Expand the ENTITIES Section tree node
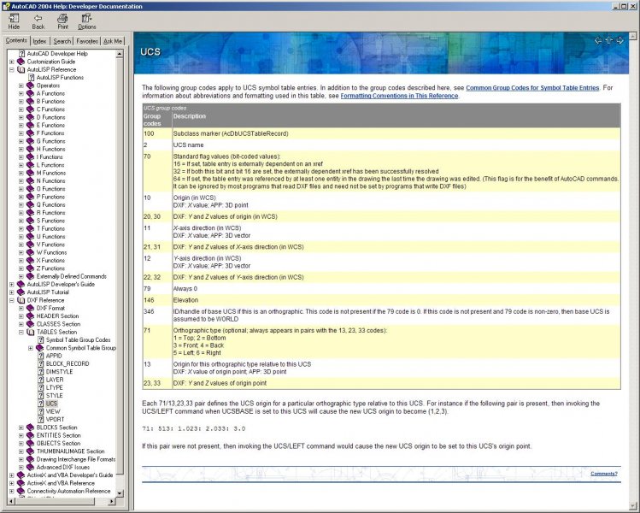 pyautogui.click(x=21, y=435)
